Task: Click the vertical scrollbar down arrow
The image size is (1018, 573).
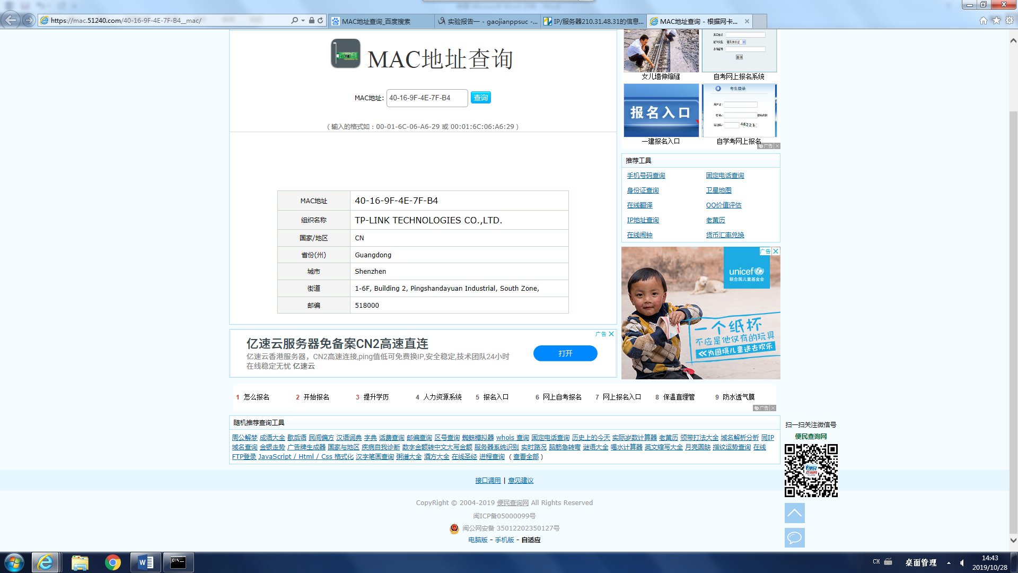Action: click(x=1013, y=540)
